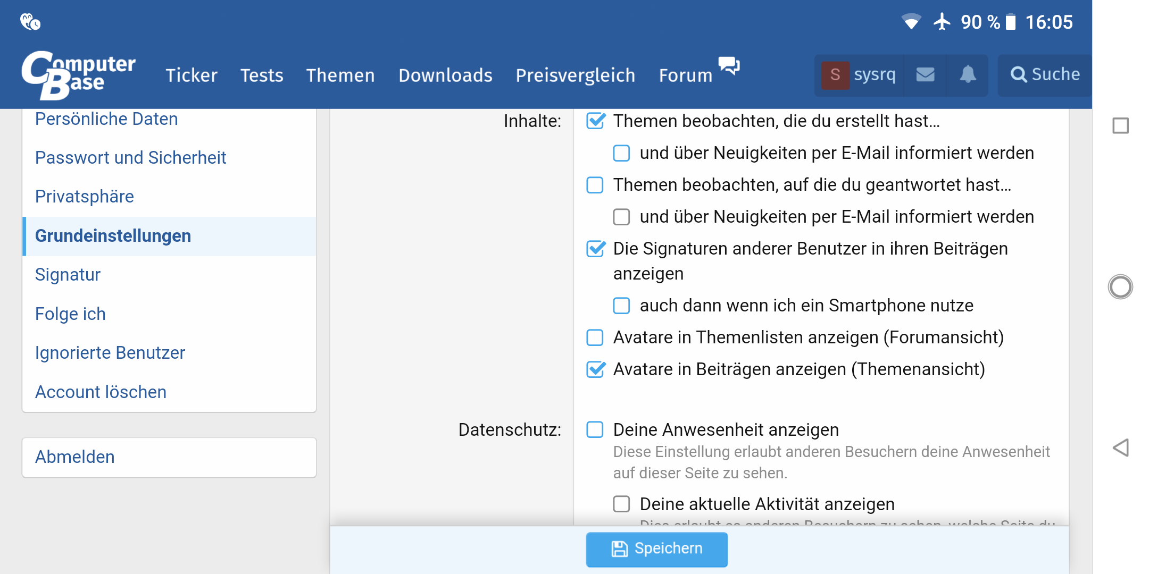The width and height of the screenshot is (1149, 574).
Task: Open the Suche search field
Action: point(1045,75)
